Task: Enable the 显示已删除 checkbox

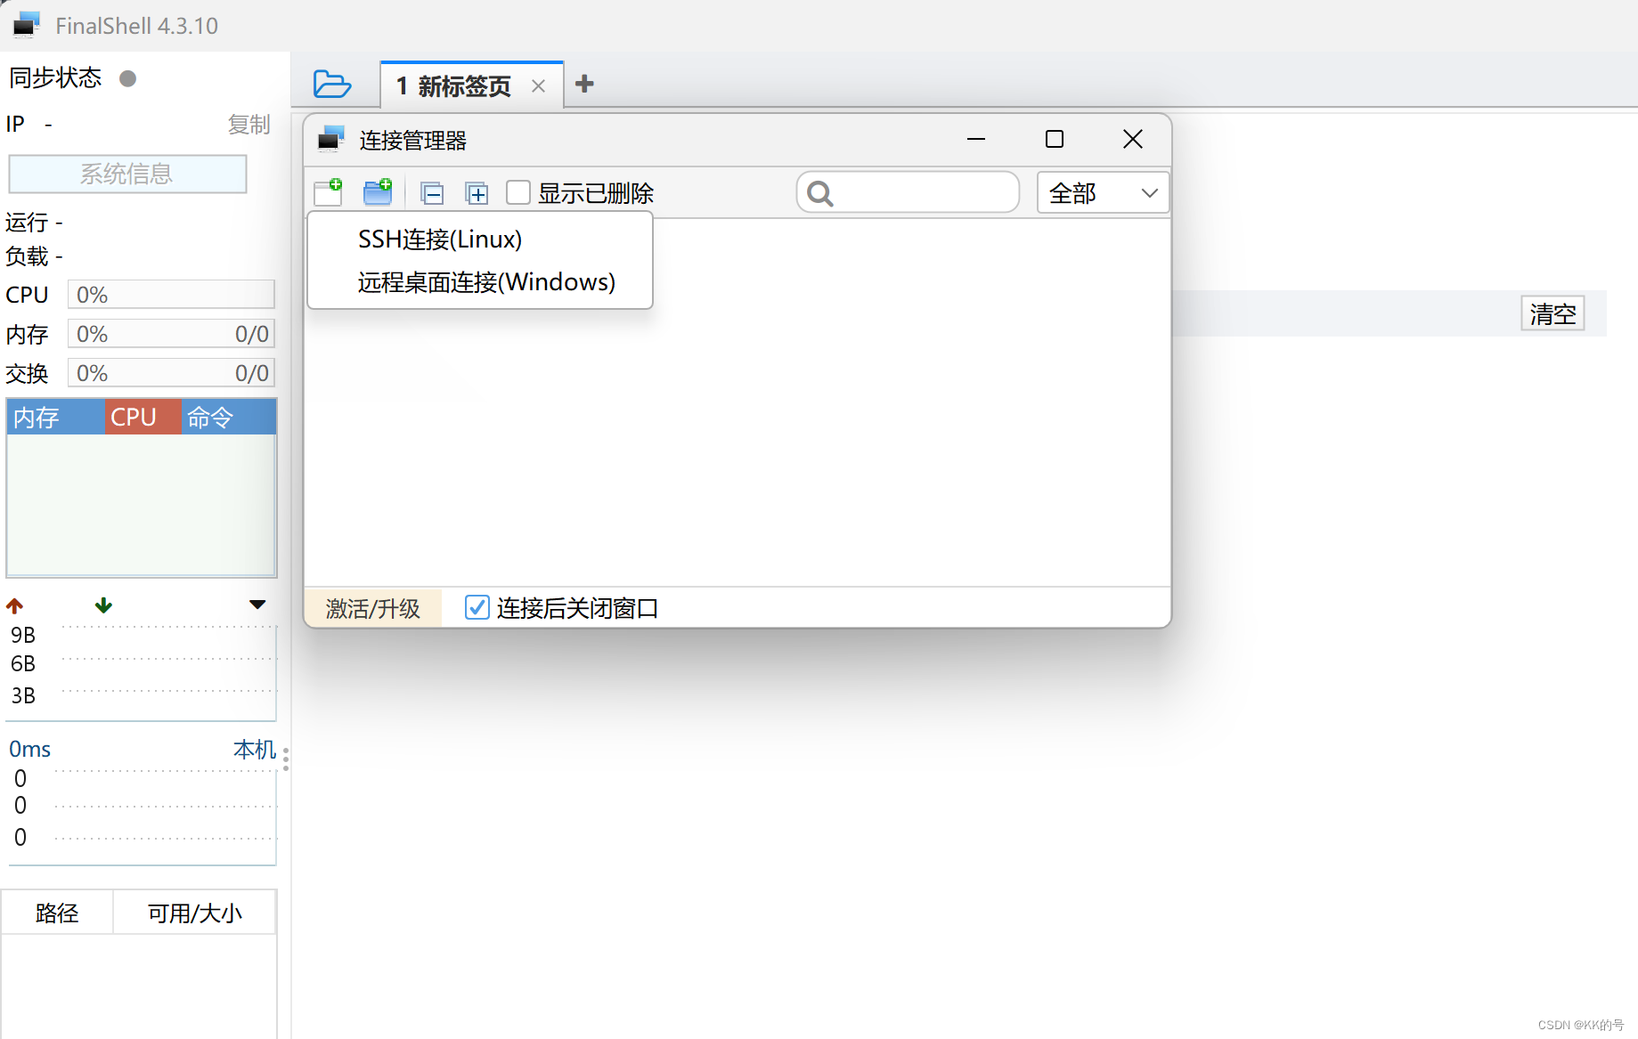Action: [x=518, y=192]
